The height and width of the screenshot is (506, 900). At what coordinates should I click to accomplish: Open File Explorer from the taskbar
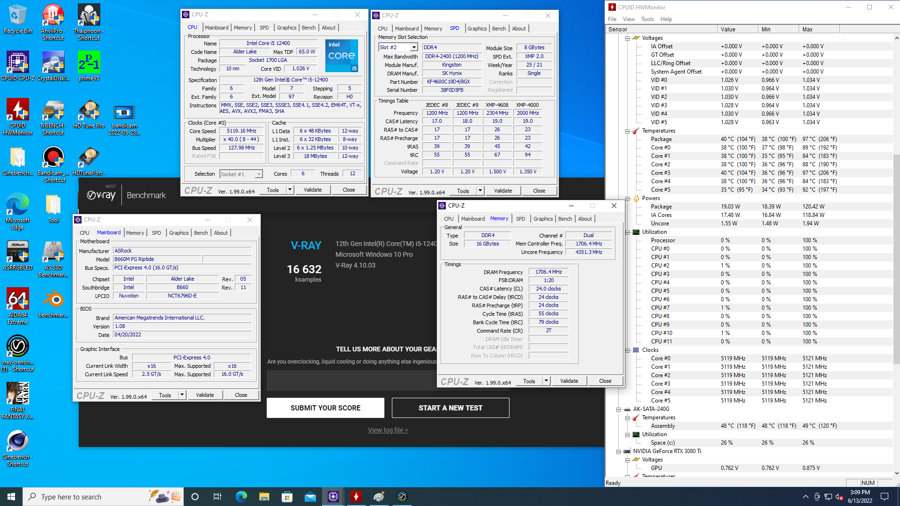pyautogui.click(x=264, y=497)
